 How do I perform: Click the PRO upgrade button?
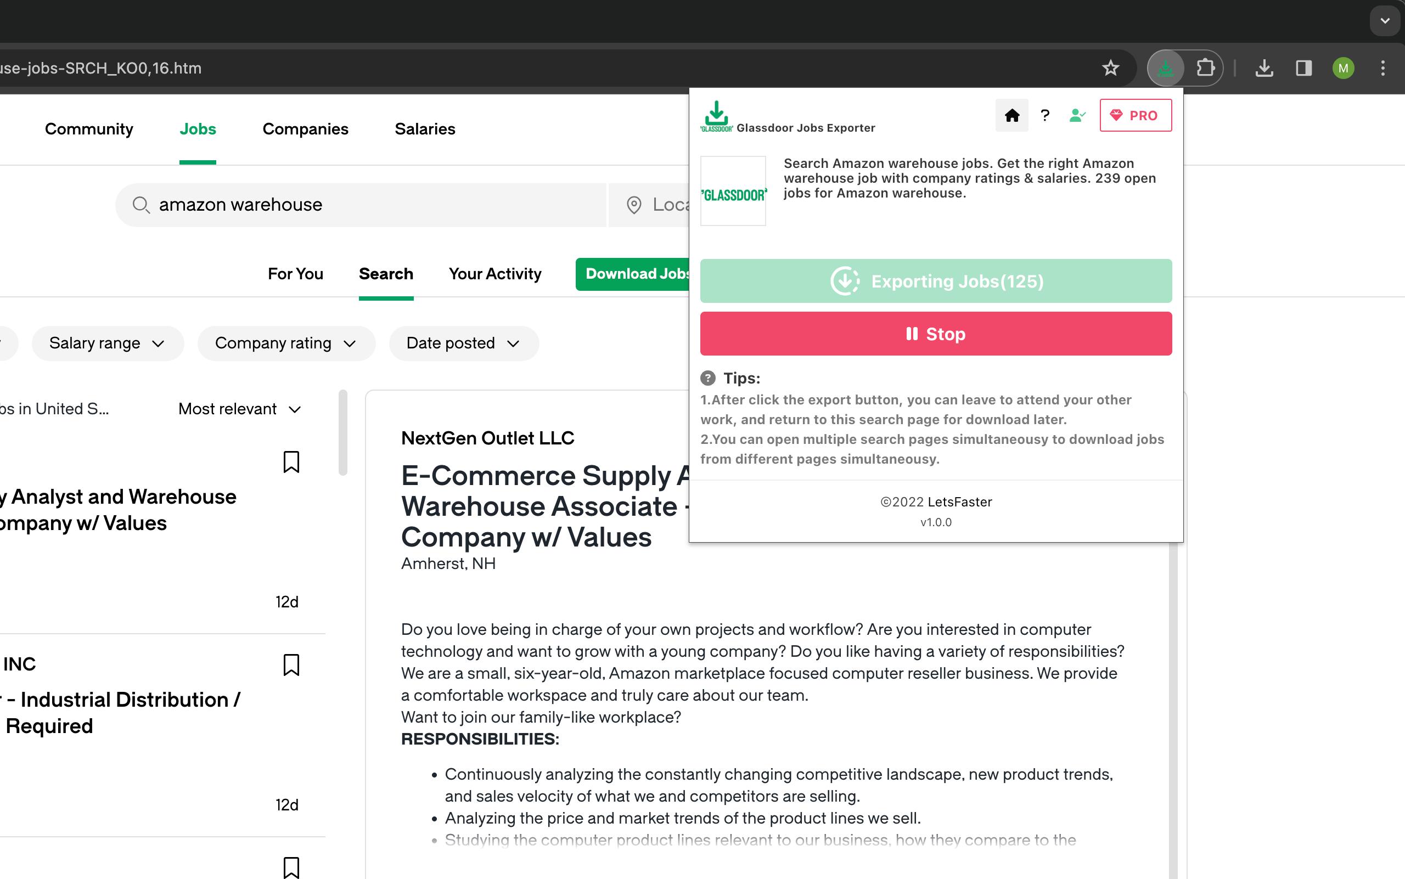pos(1135,115)
